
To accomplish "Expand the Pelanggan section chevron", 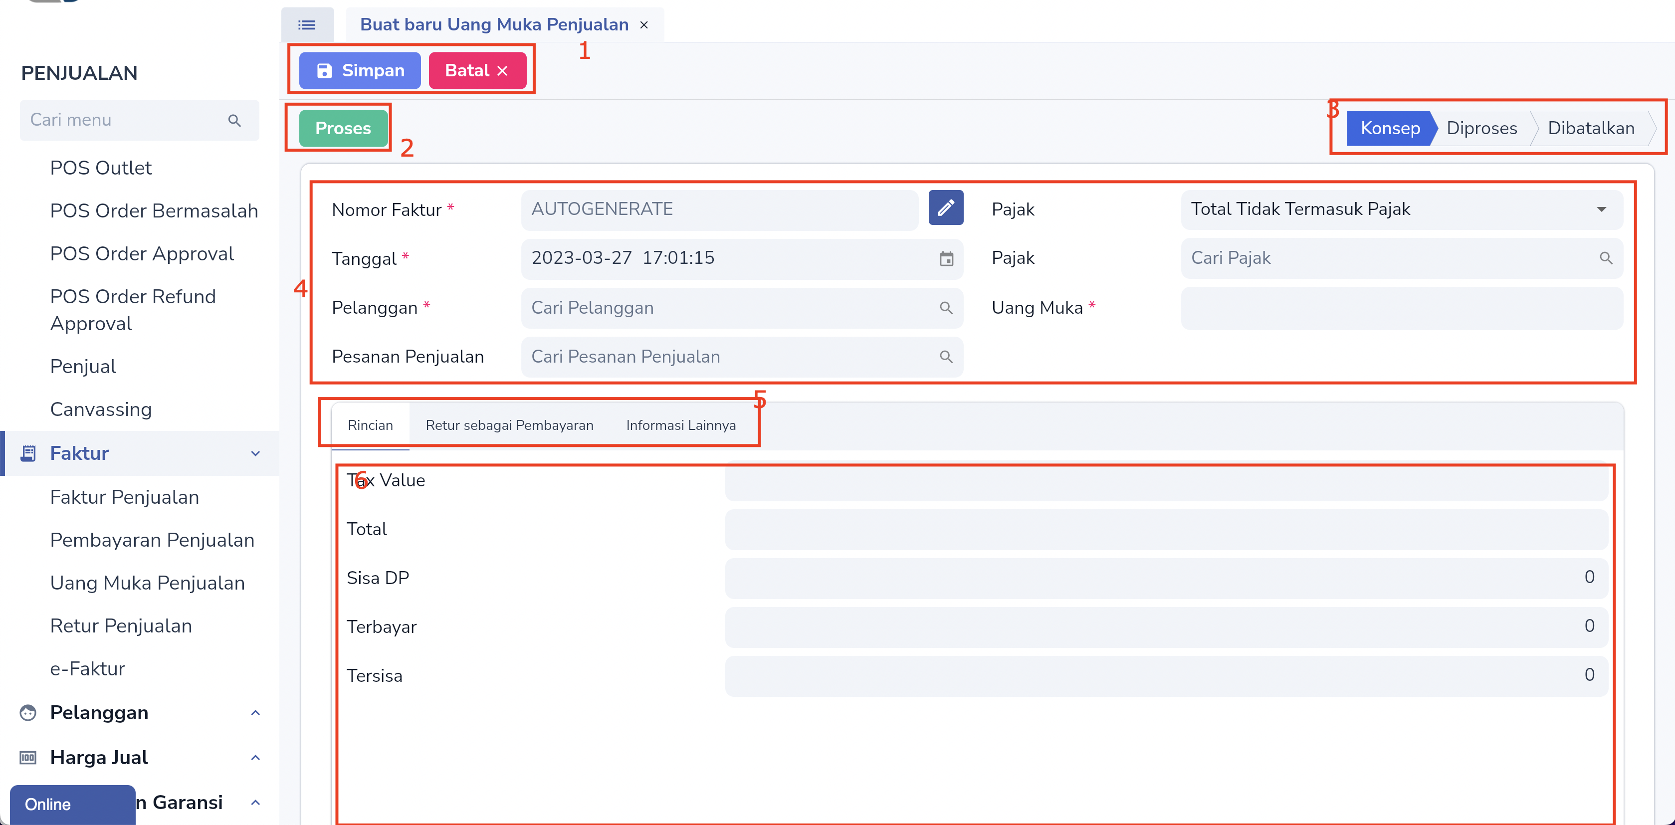I will tap(255, 713).
